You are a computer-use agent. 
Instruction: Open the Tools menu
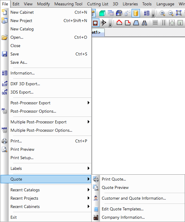[x=147, y=4]
